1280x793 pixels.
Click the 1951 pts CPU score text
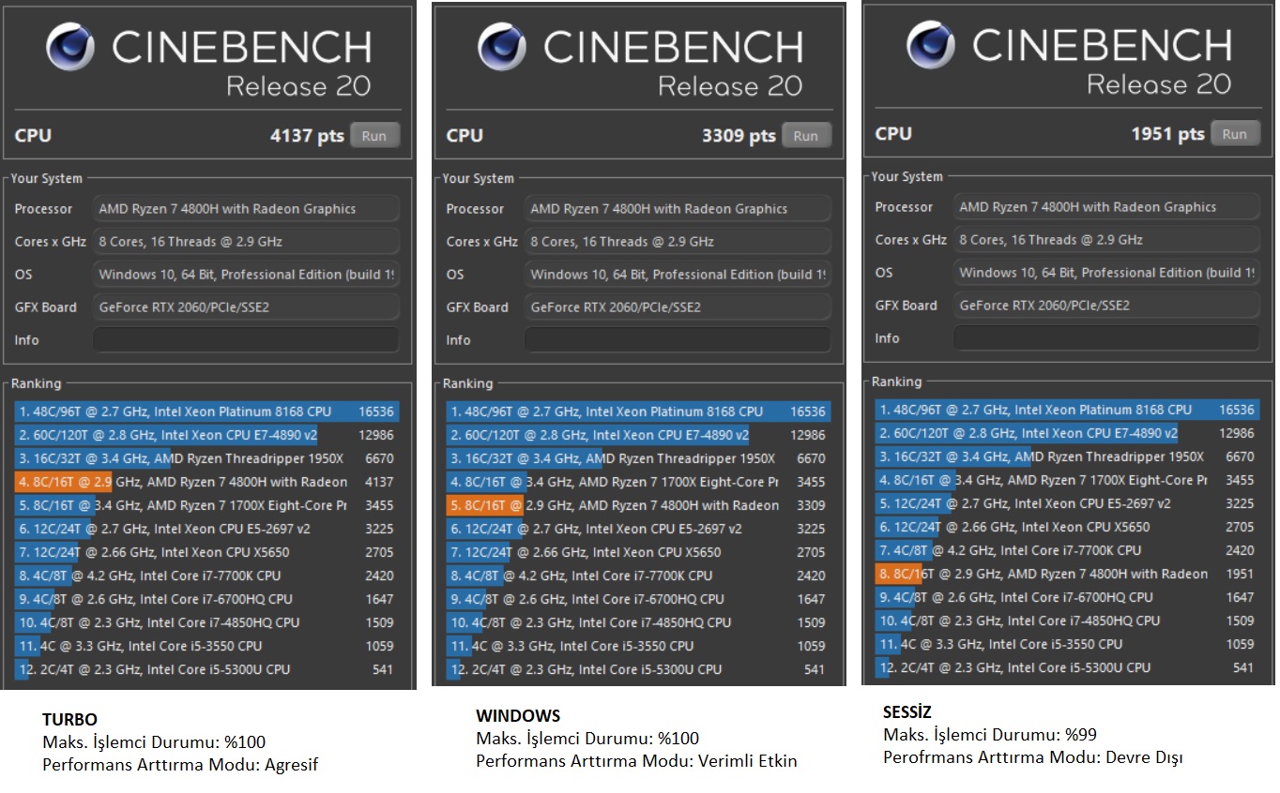[x=1167, y=134]
